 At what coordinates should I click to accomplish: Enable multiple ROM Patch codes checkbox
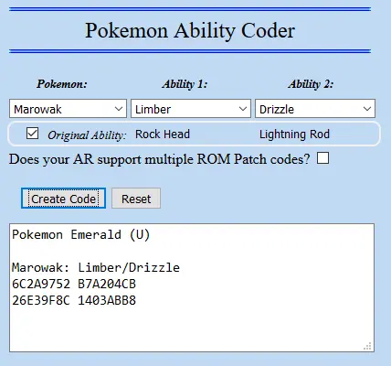click(322, 158)
